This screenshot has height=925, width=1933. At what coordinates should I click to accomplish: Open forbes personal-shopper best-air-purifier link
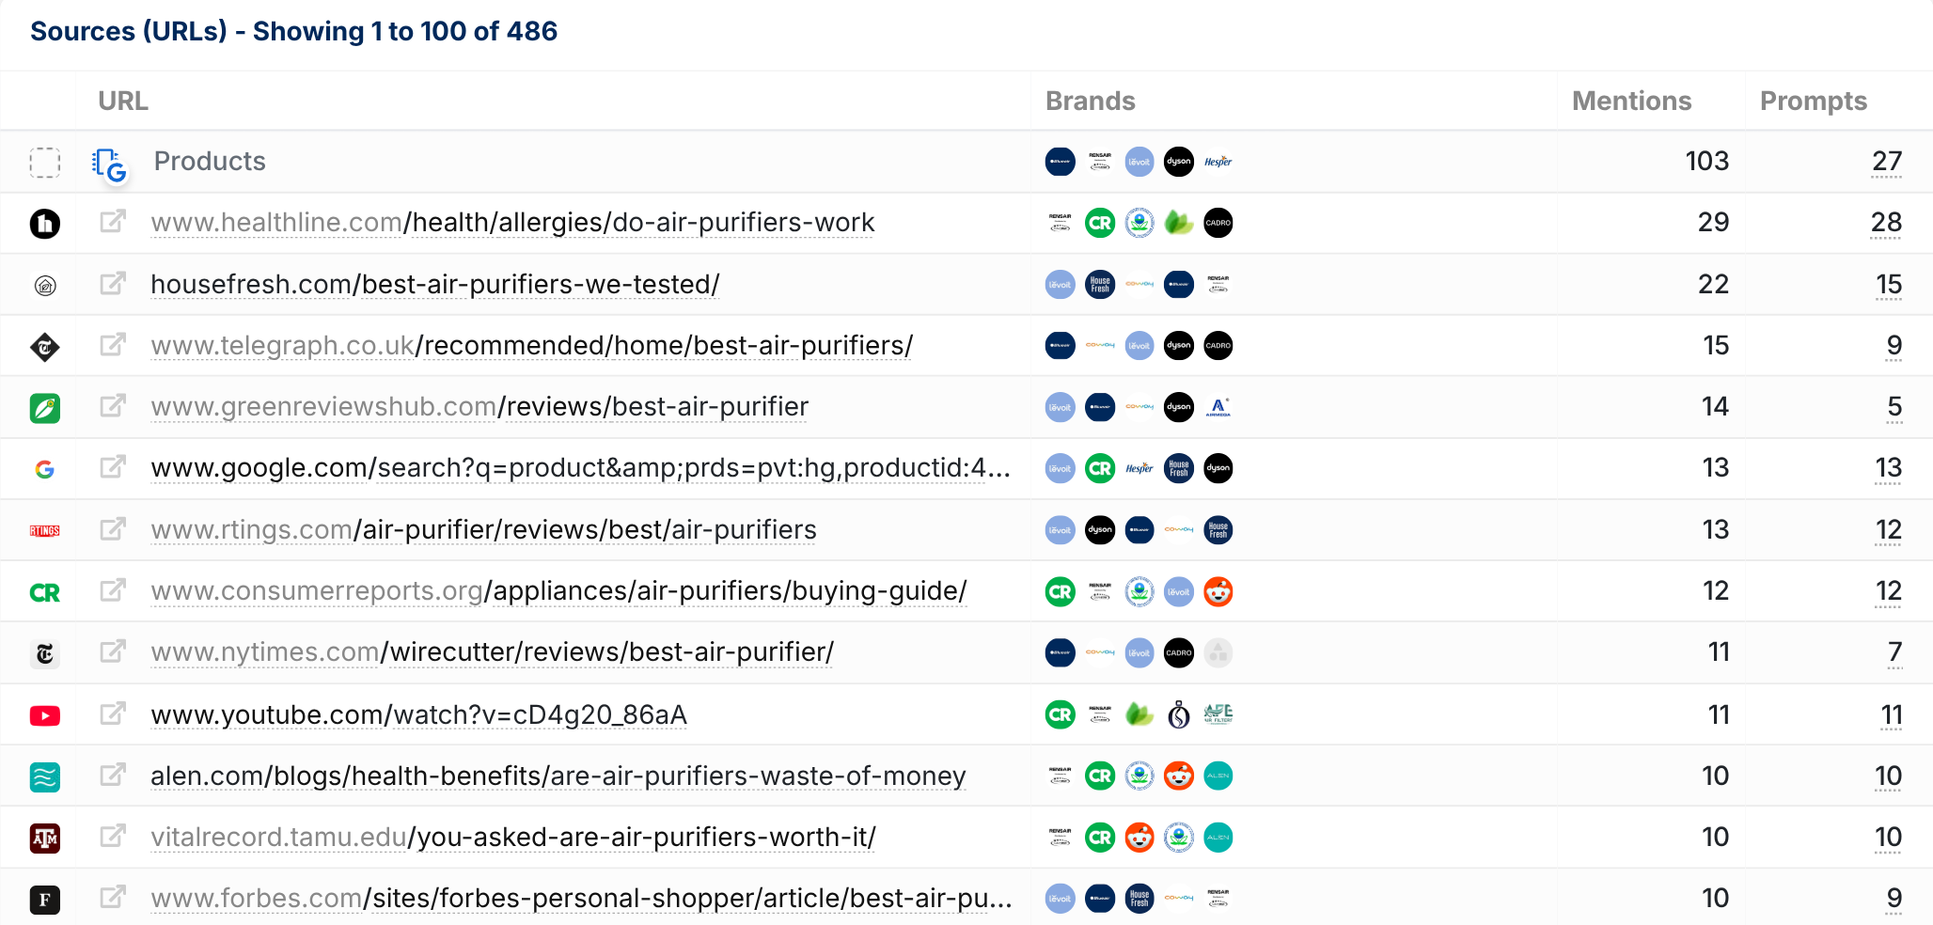point(581,899)
